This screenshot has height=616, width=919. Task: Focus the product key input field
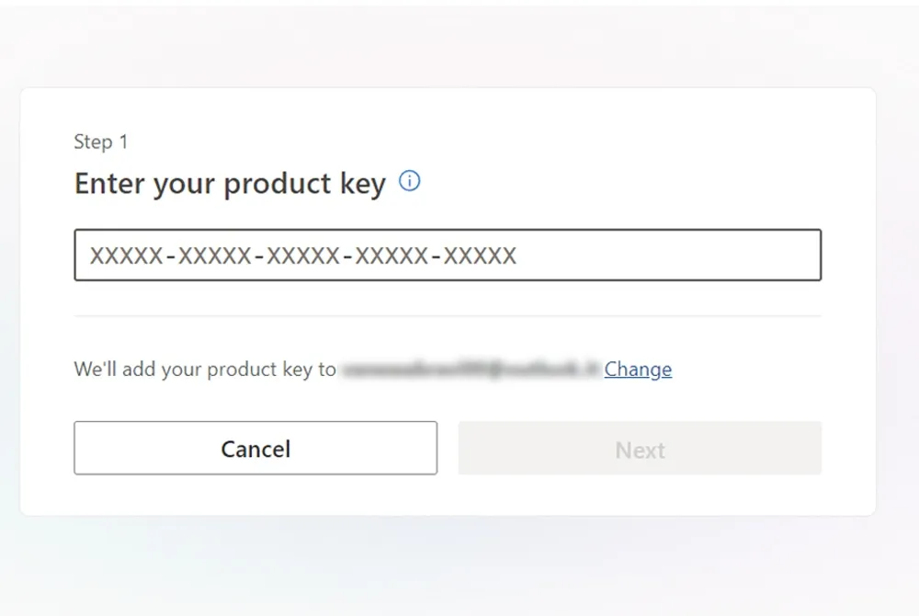point(448,255)
